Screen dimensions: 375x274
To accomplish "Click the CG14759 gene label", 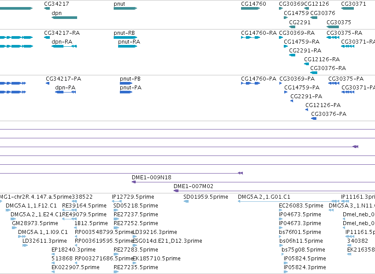I will point(296,13).
